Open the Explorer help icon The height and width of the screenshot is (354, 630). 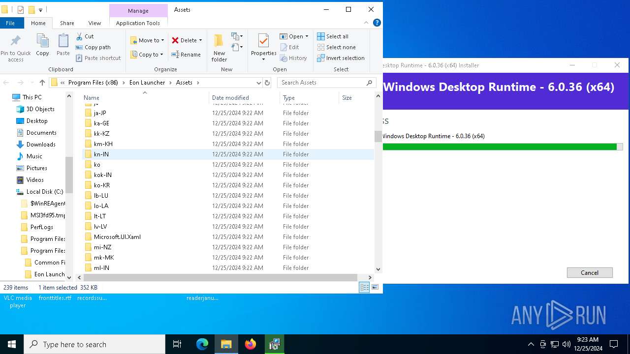coord(377,23)
